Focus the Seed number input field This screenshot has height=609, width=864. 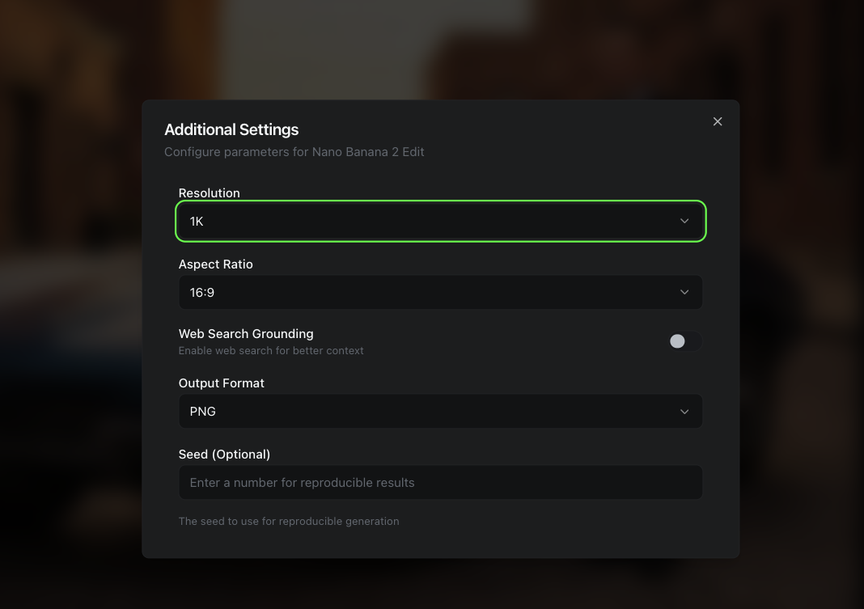point(440,482)
